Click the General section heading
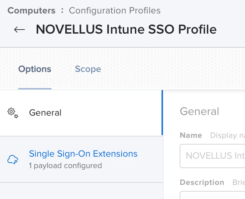The width and height of the screenshot is (245, 199). (x=199, y=112)
